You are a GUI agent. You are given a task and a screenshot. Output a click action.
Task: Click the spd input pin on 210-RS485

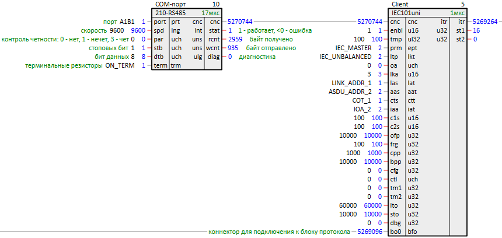(159, 30)
